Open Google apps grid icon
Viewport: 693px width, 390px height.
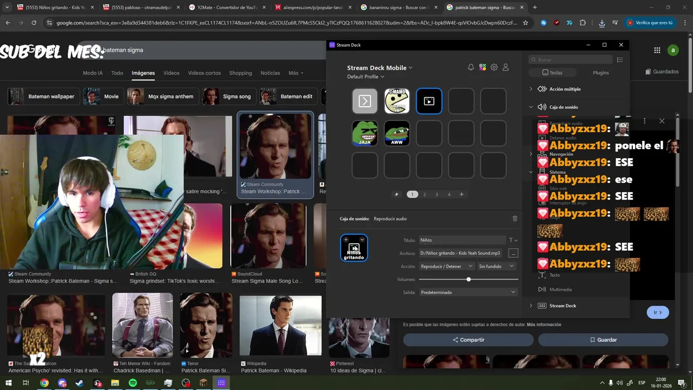pos(657,50)
